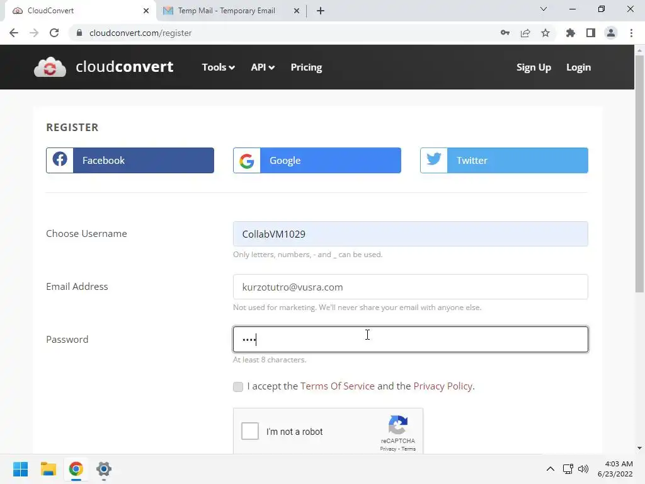Viewport: 645px width, 484px height.
Task: Click Sign Up in the header
Action: [534, 67]
